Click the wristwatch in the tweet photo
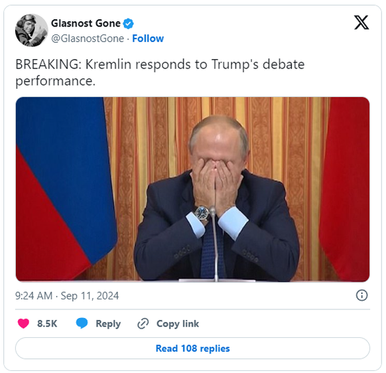The width and height of the screenshot is (386, 373). (x=202, y=212)
